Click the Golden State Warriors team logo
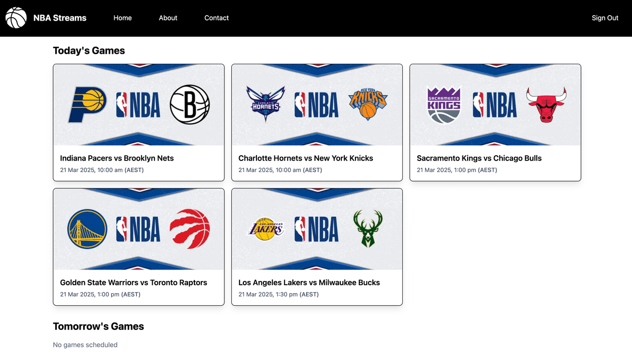The width and height of the screenshot is (632, 361). [x=87, y=229]
